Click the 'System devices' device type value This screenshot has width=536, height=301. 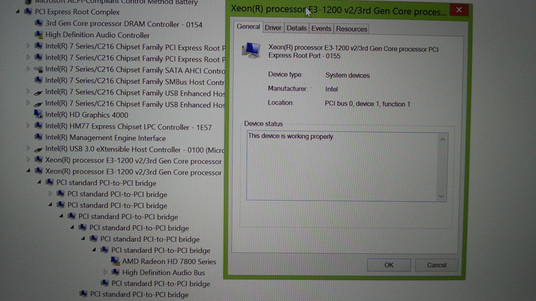point(347,75)
